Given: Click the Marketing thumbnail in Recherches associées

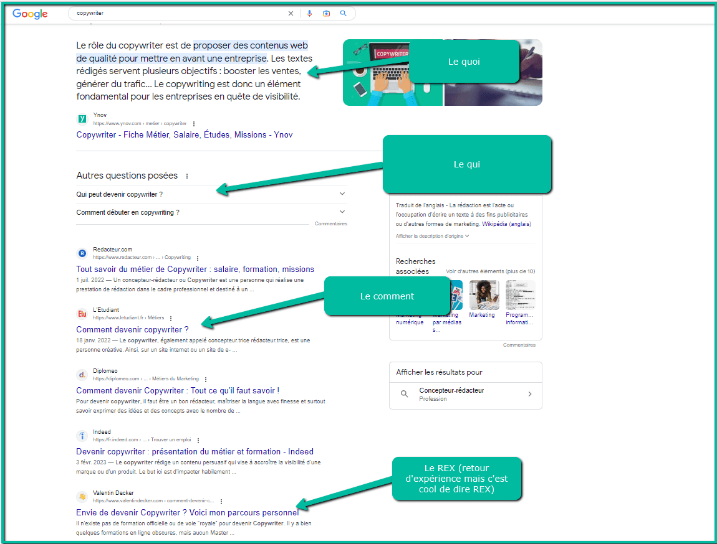Looking at the screenshot, I should click(x=483, y=294).
